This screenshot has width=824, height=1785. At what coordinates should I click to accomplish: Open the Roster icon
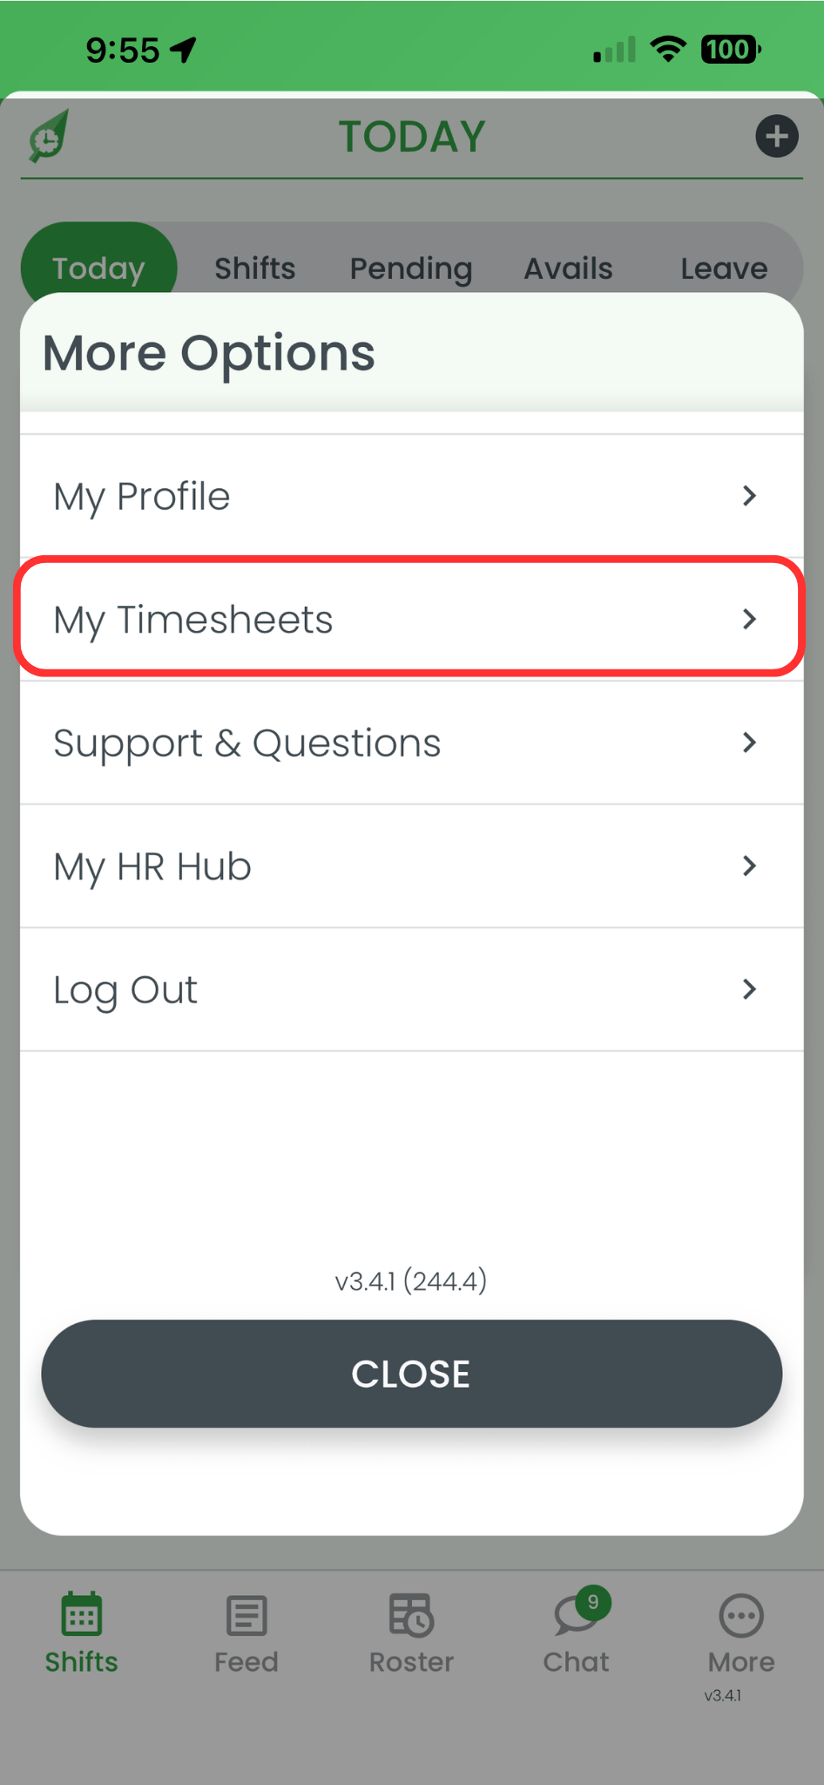click(x=410, y=1615)
